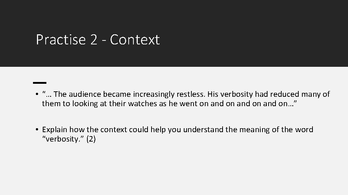The height and width of the screenshot is (195, 348).
Task: Click the second bullet point marker
Action: pyautogui.click(x=37, y=130)
